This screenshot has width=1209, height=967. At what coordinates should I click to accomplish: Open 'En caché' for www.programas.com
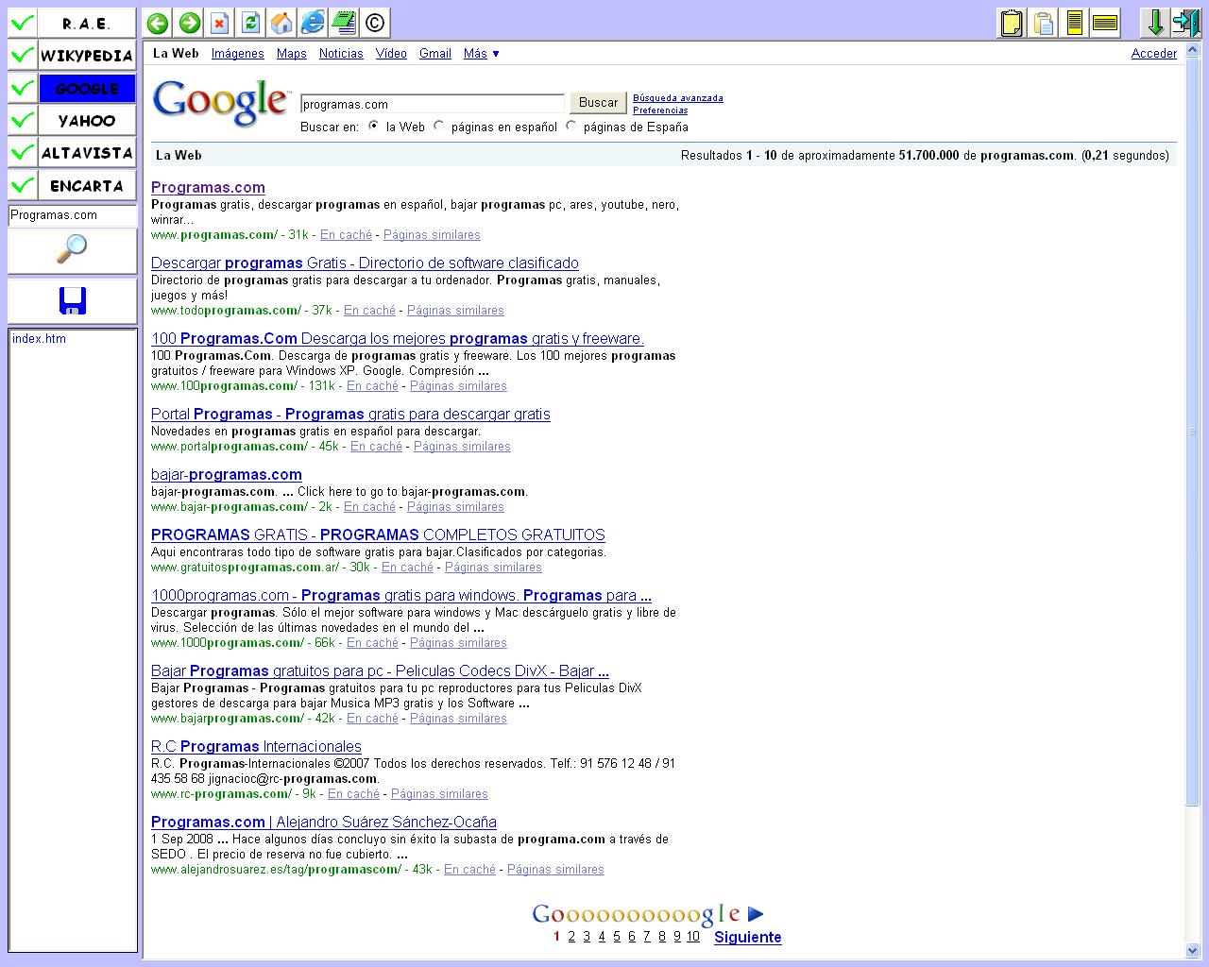pos(346,235)
